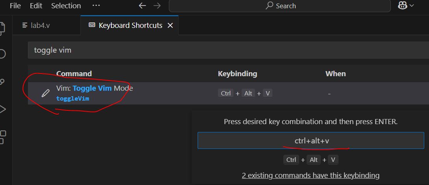Select the Vim: Toggle Vim Mode row

[157, 93]
